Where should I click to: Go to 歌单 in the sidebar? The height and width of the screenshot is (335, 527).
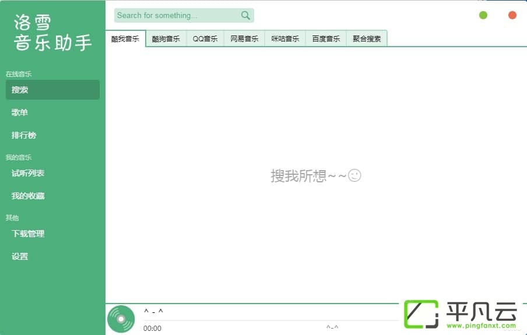pyautogui.click(x=52, y=112)
